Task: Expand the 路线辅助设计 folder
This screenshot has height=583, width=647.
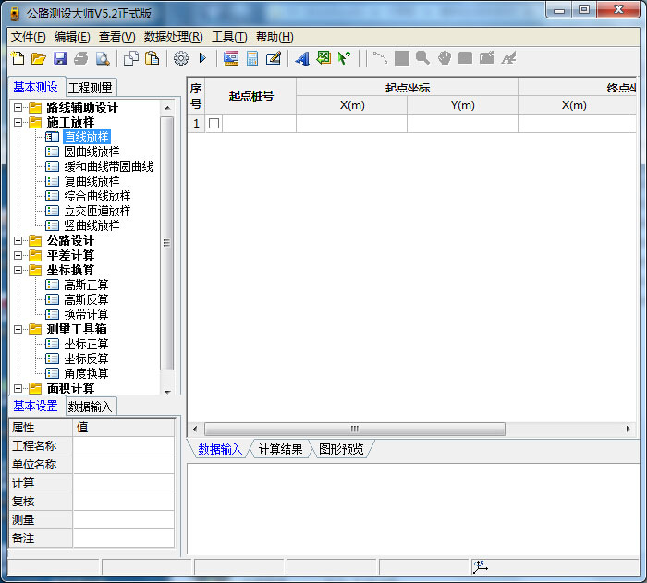Action: (x=18, y=108)
